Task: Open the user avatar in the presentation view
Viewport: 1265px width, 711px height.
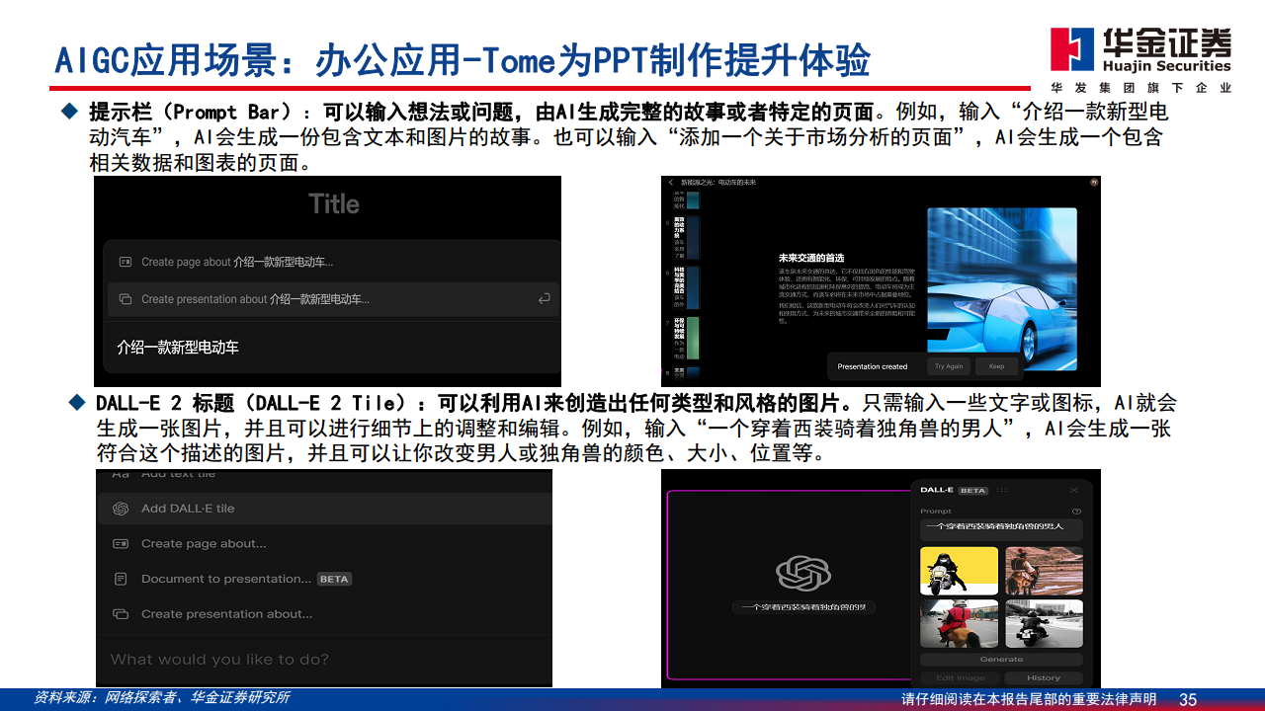Action: [1093, 183]
